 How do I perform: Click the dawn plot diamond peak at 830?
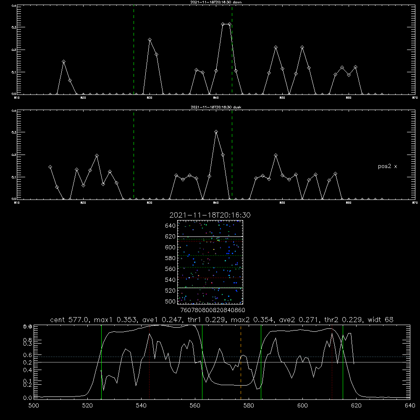coord(150,40)
